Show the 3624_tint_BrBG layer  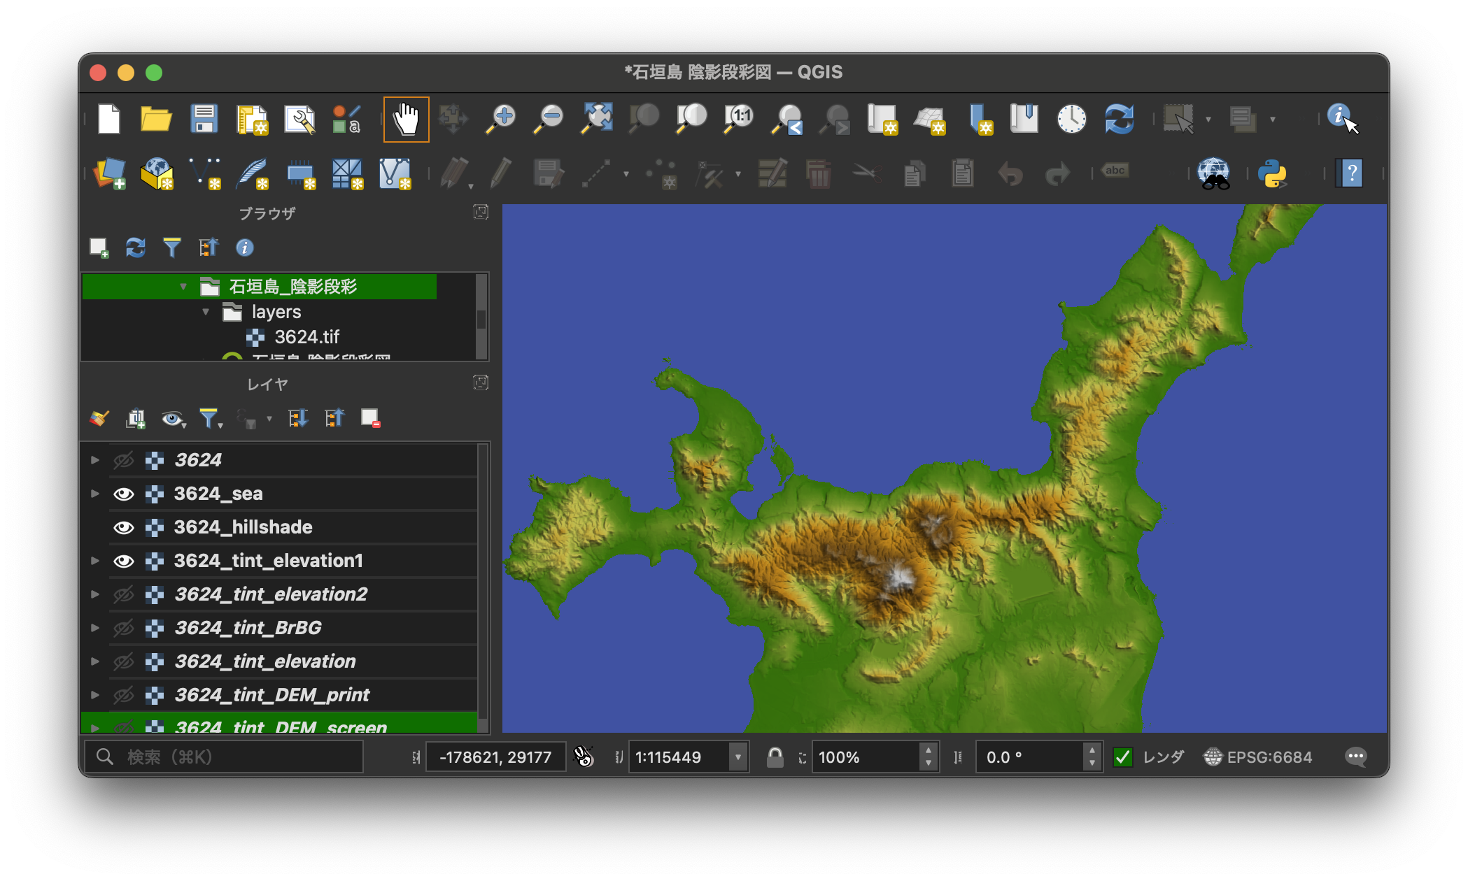[124, 628]
